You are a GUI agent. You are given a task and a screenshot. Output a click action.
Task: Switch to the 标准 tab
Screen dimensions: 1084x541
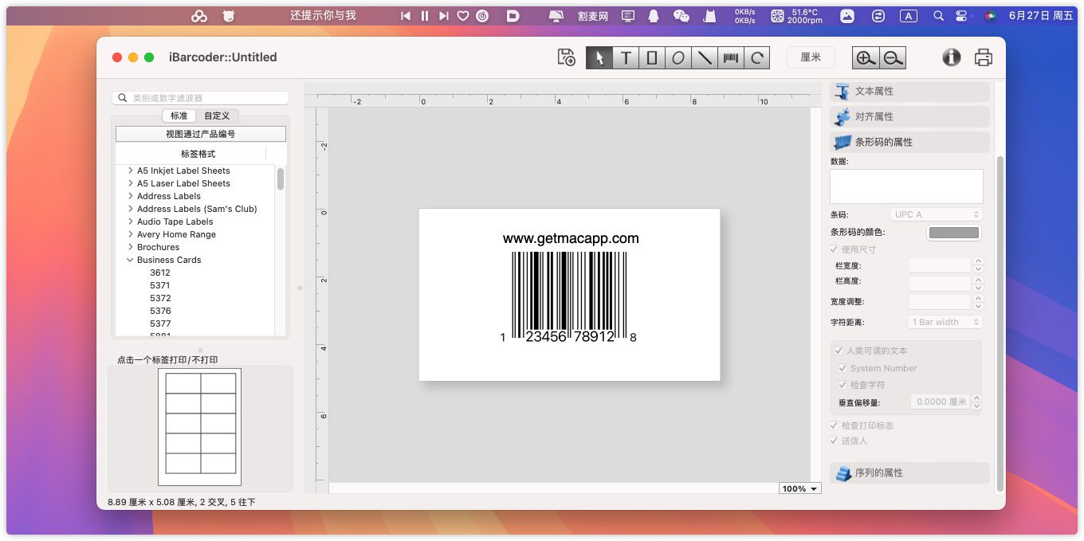pyautogui.click(x=179, y=116)
